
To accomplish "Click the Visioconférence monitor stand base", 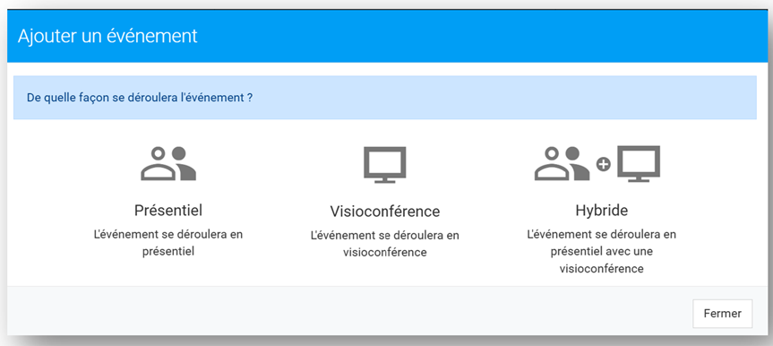I will coord(384,181).
